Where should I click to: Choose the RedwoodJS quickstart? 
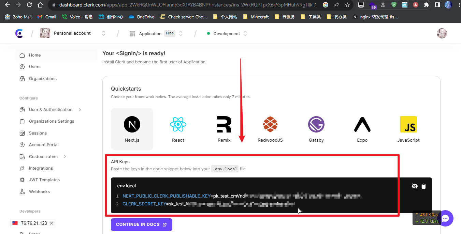tap(270, 129)
